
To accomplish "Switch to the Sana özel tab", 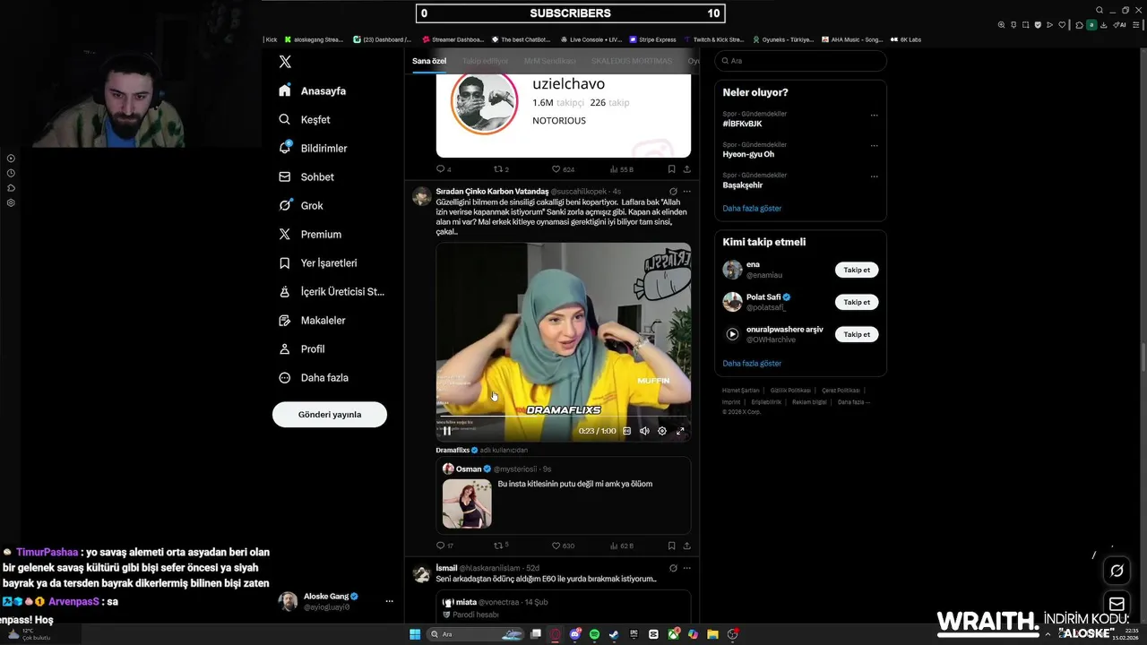I will 429,61.
